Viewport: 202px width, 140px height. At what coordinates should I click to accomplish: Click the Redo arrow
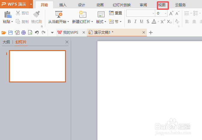point(43,33)
